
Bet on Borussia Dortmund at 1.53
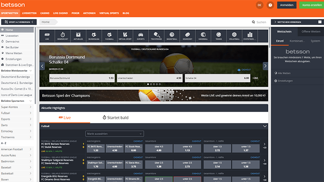[x=82, y=78]
